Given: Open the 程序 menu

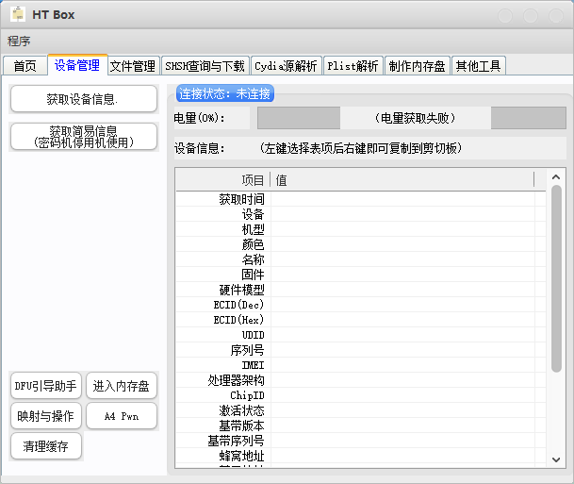Looking at the screenshot, I should pyautogui.click(x=19, y=41).
